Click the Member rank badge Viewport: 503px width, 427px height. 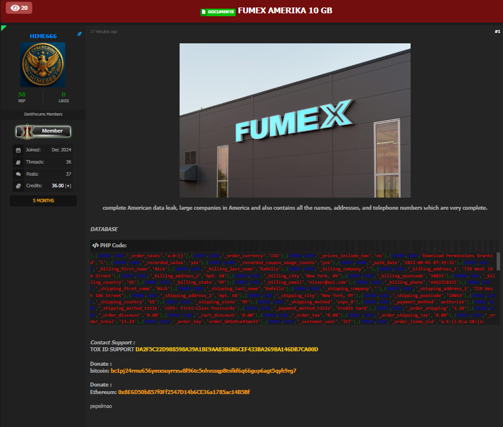[43, 131]
